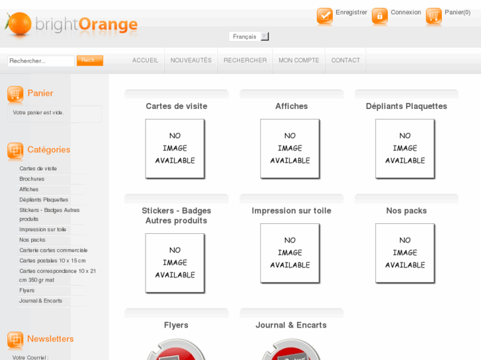481x360 pixels.
Task: Open the NOUVEAUTÉS menu item
Action: coord(191,60)
